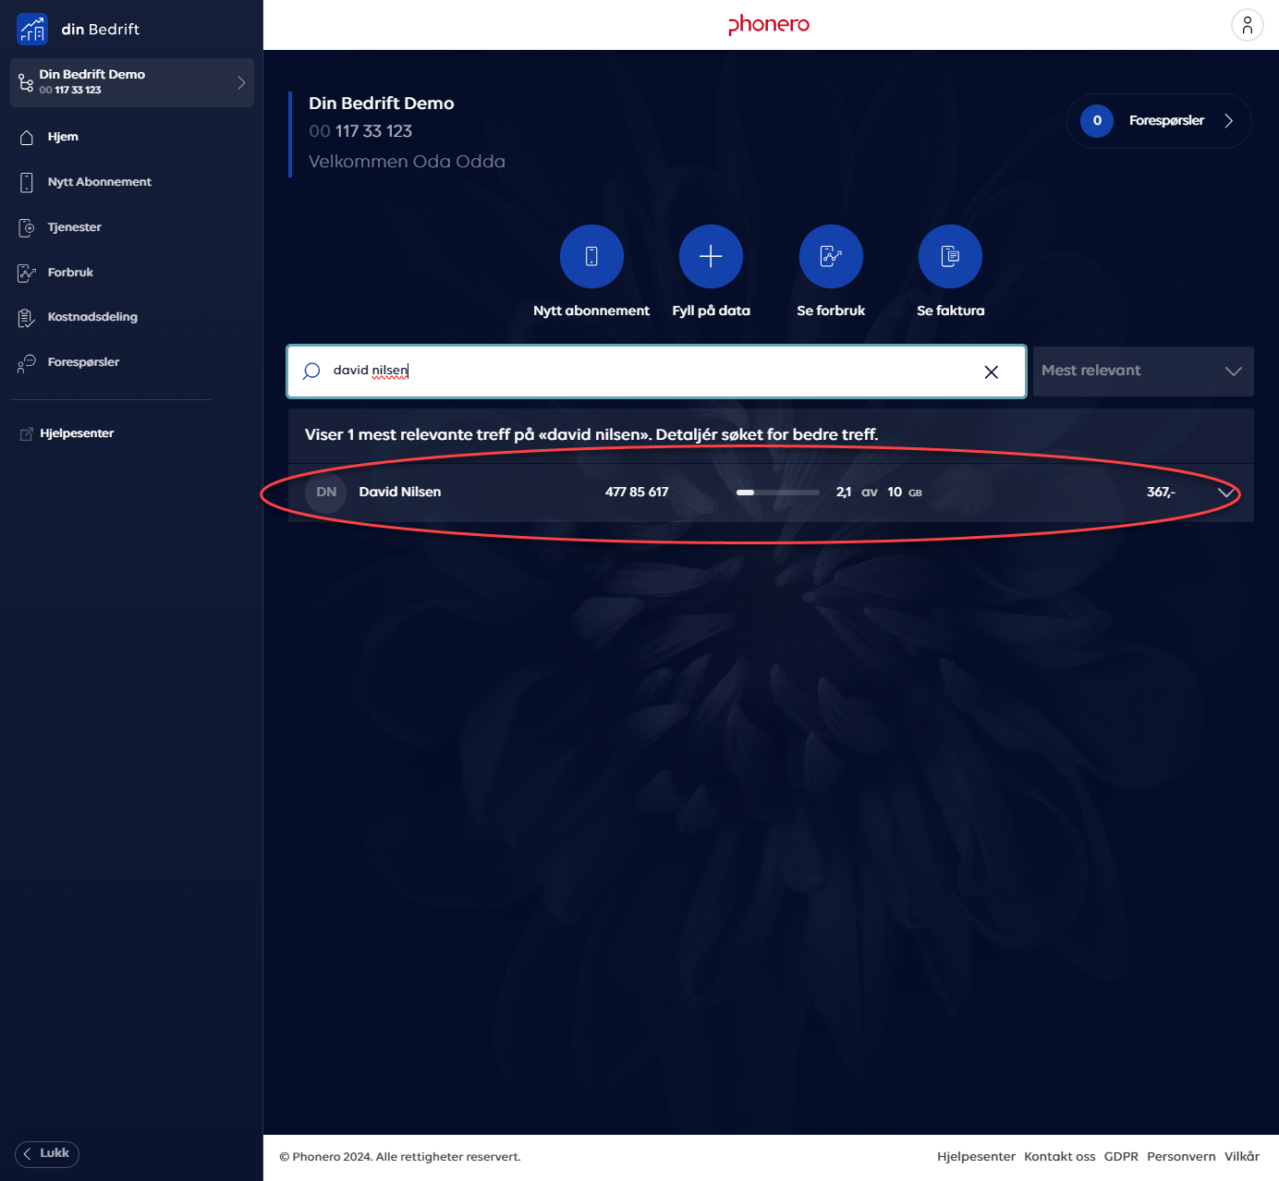Open Forbruk in the sidebar

70,273
